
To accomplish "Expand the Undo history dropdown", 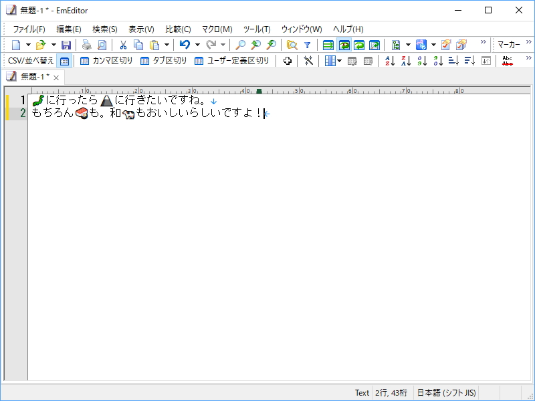I will click(x=197, y=44).
